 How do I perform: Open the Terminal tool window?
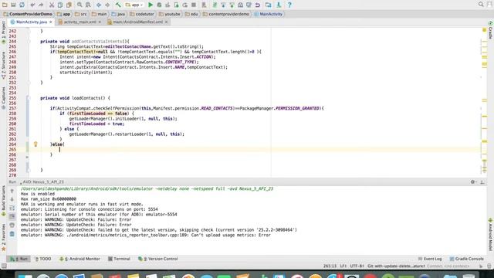click(x=119, y=259)
